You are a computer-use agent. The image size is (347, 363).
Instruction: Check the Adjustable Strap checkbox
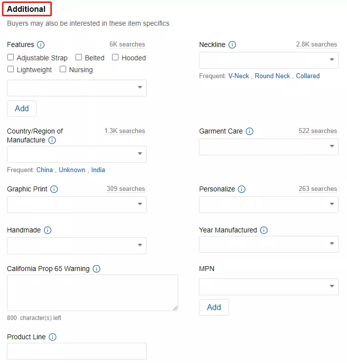tap(11, 57)
